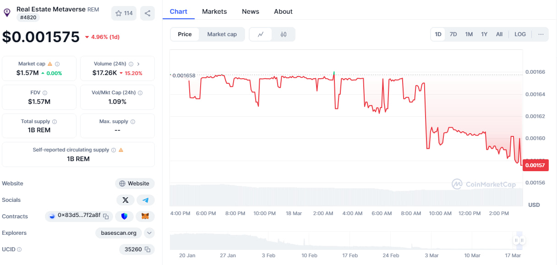The width and height of the screenshot is (557, 265).
Task: Click the Market cap warning triangle icon
Action: pyautogui.click(x=50, y=64)
